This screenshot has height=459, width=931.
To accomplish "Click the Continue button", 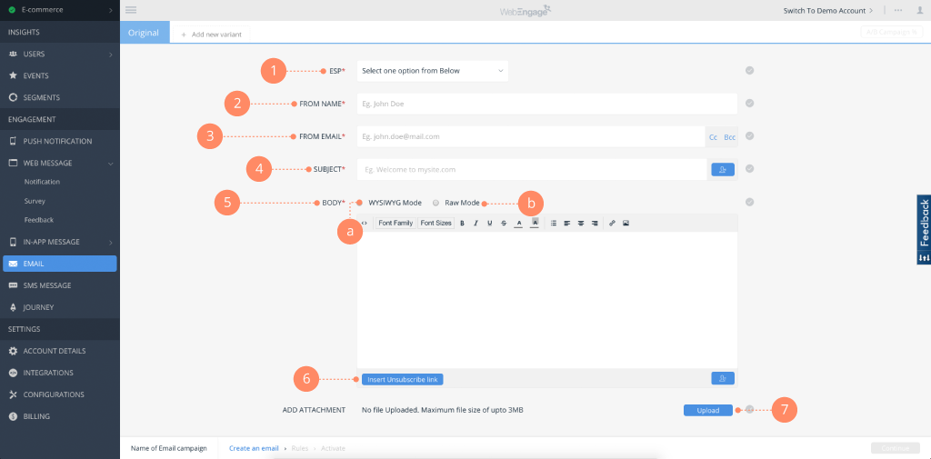I will pyautogui.click(x=896, y=448).
